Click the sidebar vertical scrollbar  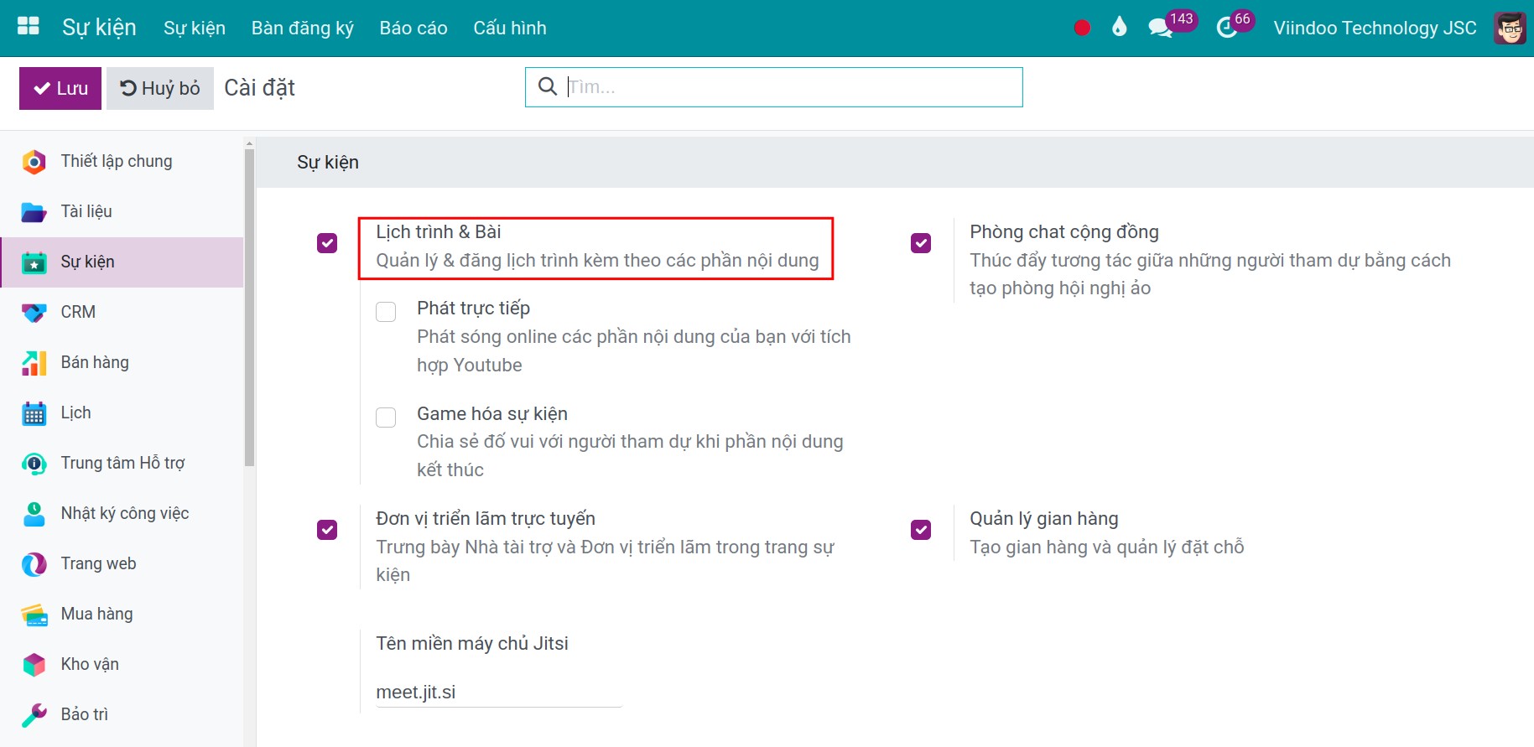click(249, 307)
